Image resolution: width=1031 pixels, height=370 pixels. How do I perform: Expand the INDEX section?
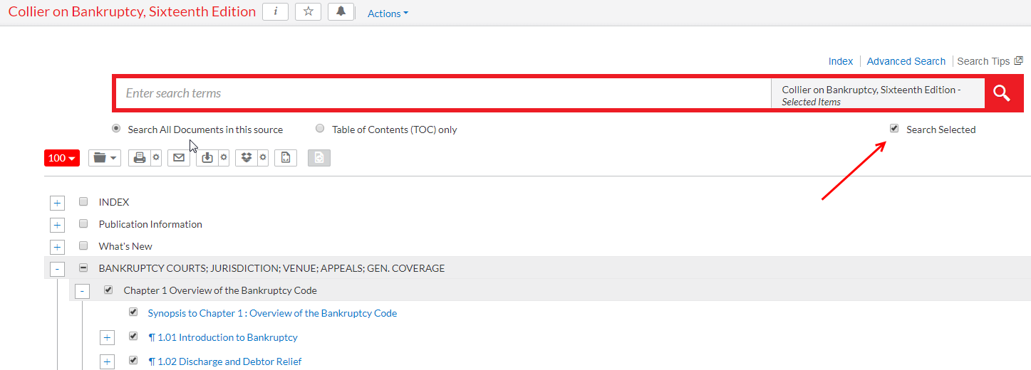click(58, 203)
